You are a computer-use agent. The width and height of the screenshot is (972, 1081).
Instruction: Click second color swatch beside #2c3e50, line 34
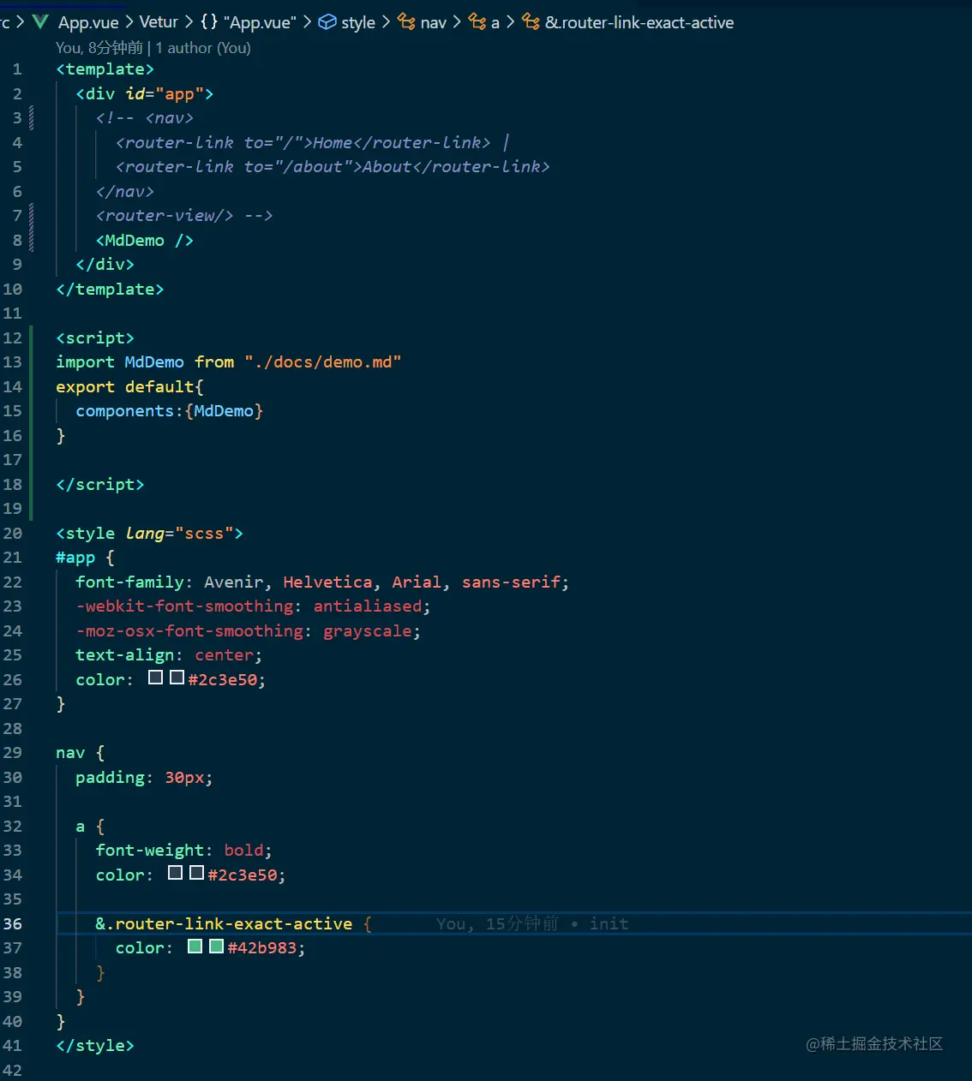tap(196, 873)
